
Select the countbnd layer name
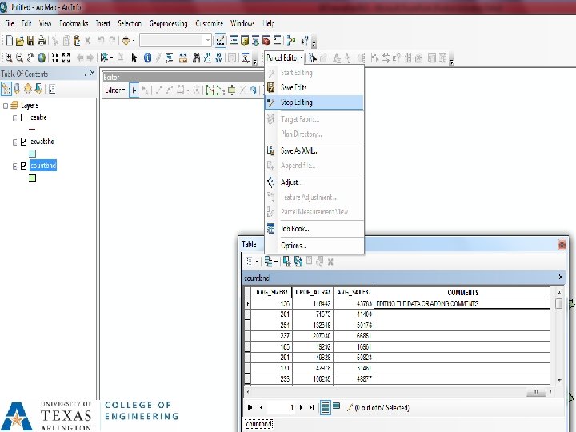[43, 166]
